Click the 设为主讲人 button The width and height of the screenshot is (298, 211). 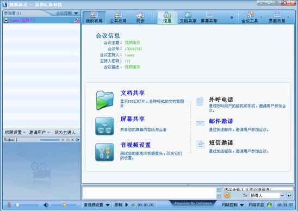click(x=65, y=133)
